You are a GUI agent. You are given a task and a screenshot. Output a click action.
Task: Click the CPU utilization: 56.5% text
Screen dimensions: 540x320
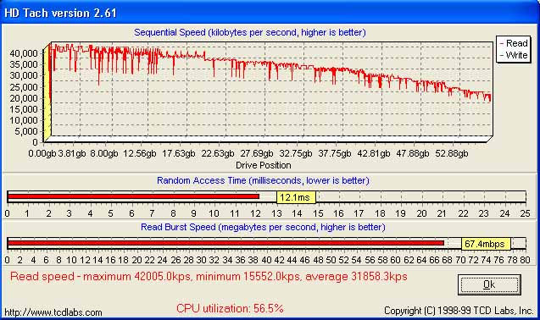(x=230, y=308)
